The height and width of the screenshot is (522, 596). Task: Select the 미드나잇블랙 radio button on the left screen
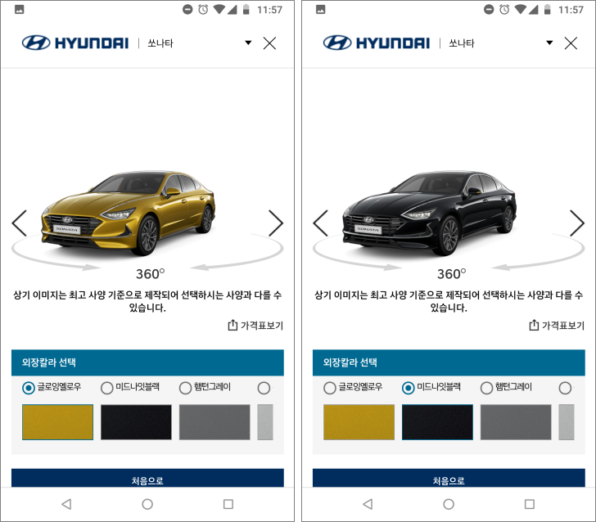click(106, 388)
